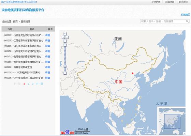The height and width of the screenshot is (136, 191).
Task: Click the 返回首页 link
Action: click(186, 15)
